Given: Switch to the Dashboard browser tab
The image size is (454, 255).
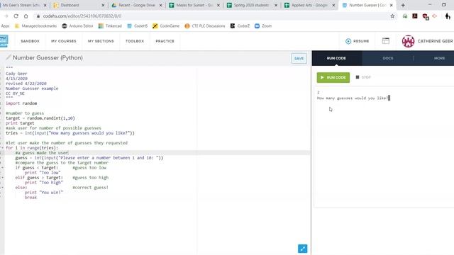Looking at the screenshot, I should point(79,5).
